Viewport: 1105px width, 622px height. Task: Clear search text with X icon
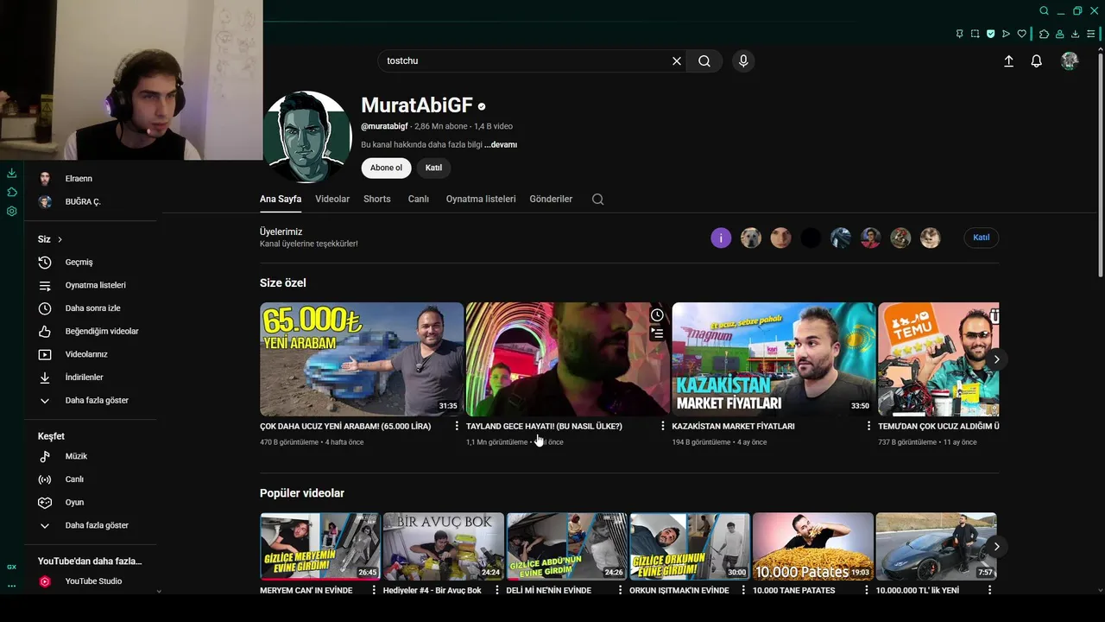pos(677,60)
